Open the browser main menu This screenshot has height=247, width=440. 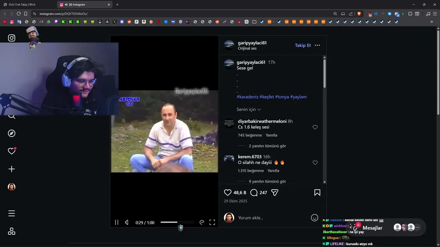[435, 14]
